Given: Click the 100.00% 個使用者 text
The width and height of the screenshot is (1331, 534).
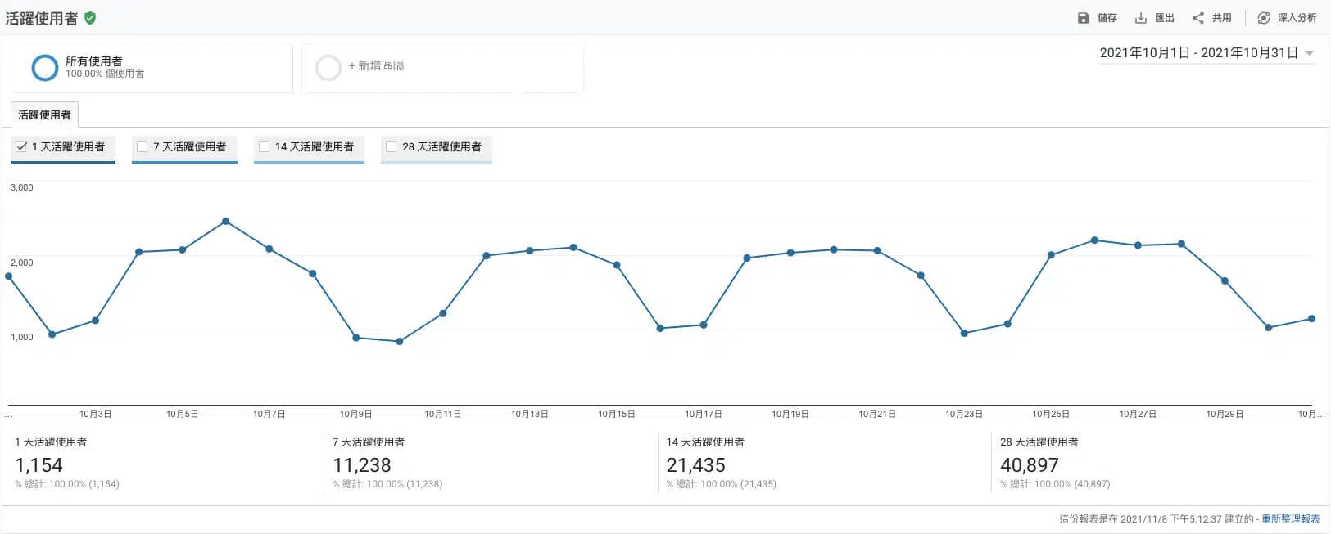Looking at the screenshot, I should (x=105, y=74).
